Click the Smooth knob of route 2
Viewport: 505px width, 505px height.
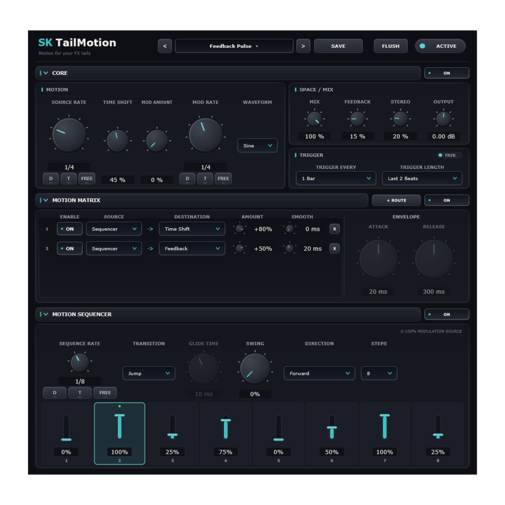[x=289, y=249]
